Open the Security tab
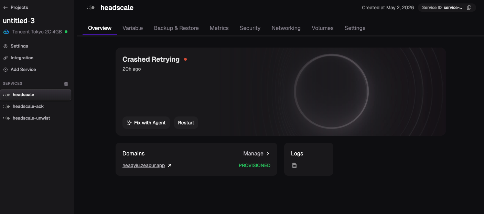 pyautogui.click(x=250, y=28)
